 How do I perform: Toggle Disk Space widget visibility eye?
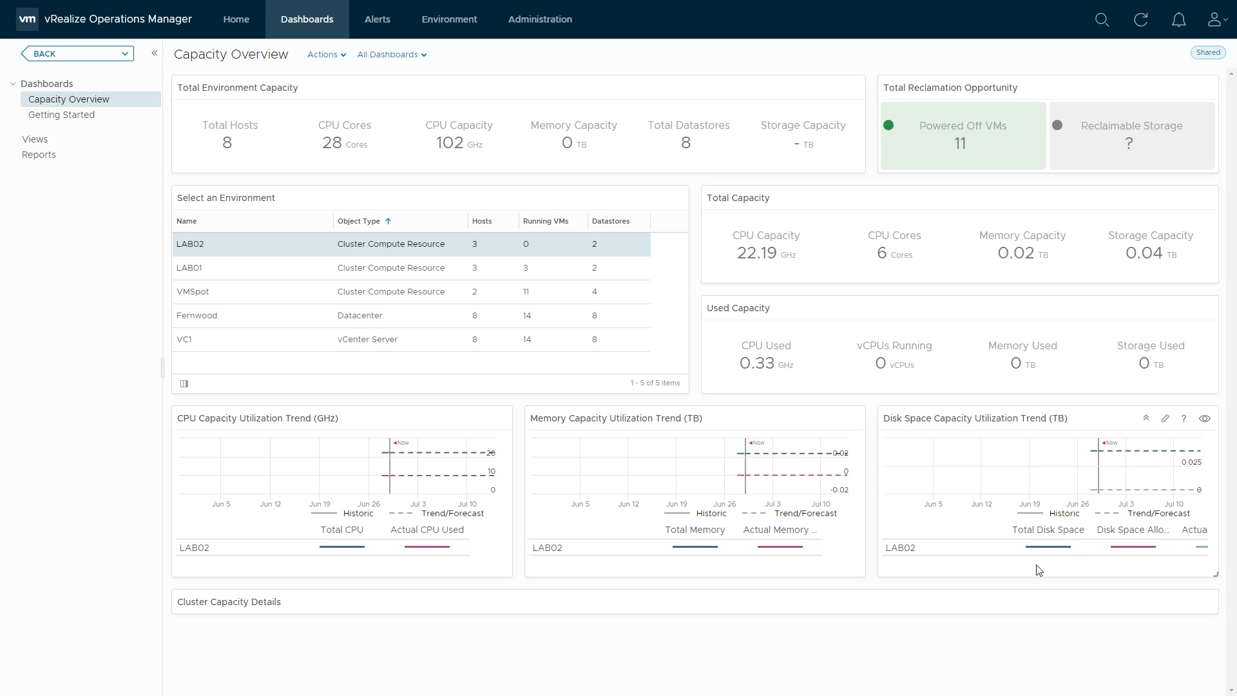(1205, 418)
